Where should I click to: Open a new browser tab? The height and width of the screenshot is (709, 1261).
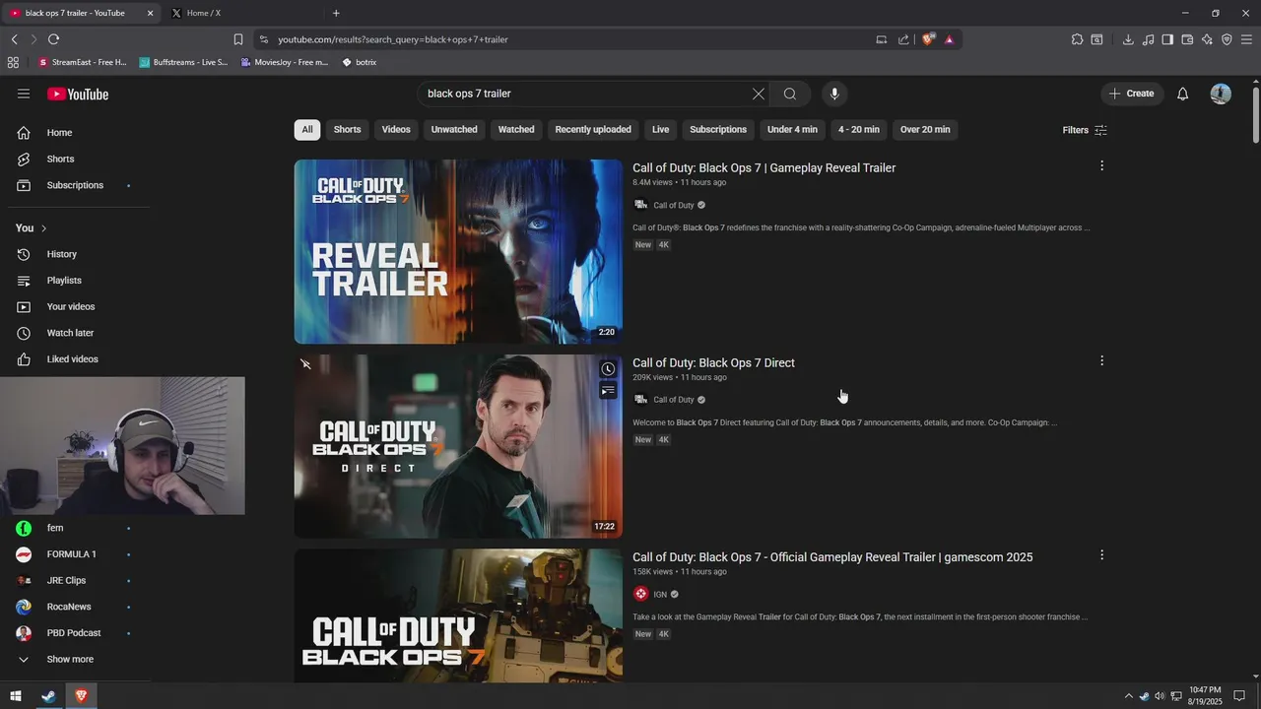coord(336,13)
